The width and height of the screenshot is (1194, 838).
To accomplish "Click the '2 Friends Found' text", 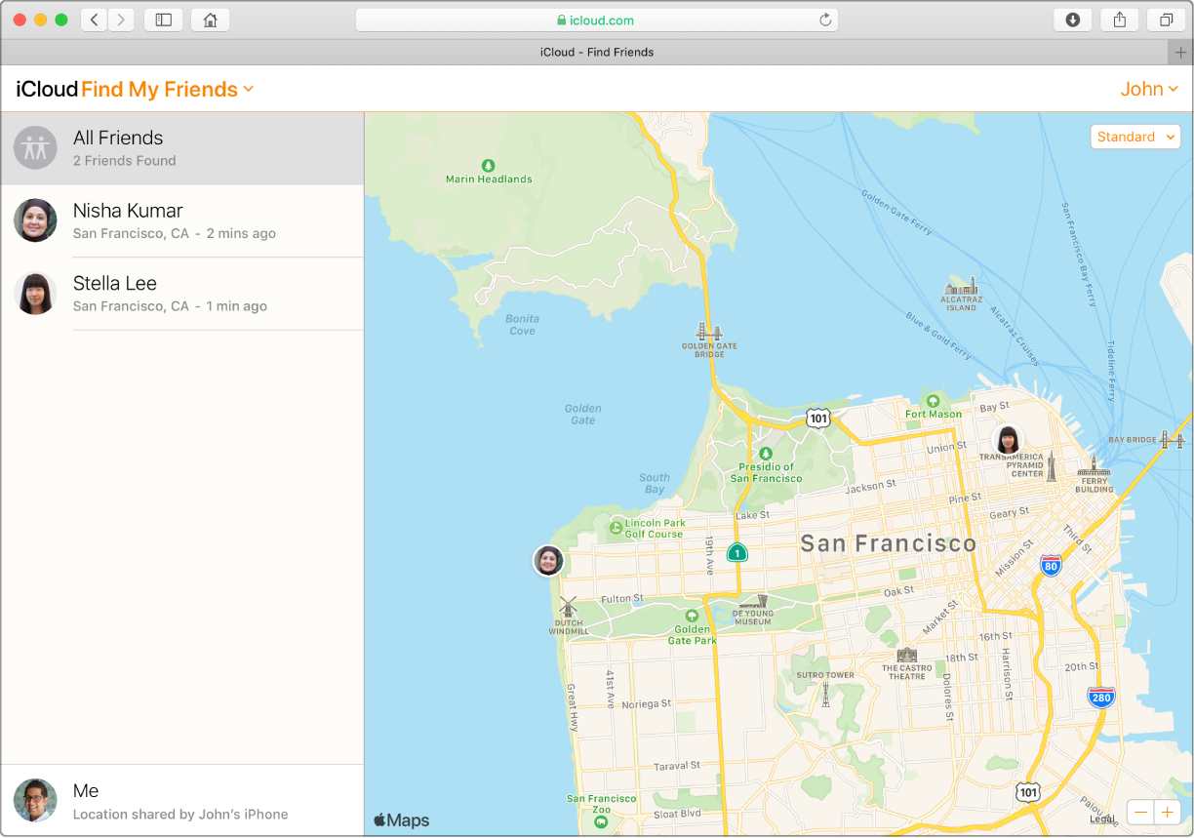I will 125,161.
